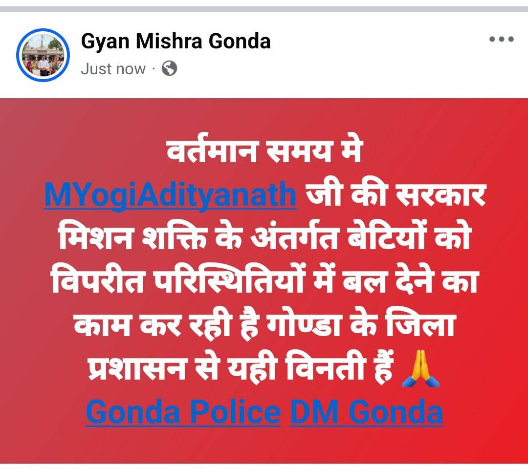The image size is (528, 469).
Task: Click the gray divider bar above the post
Action: [264, 9]
